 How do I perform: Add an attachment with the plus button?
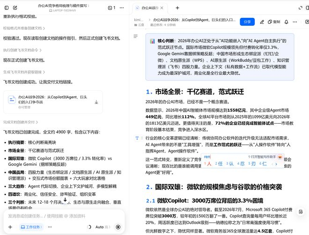[x=10, y=227]
